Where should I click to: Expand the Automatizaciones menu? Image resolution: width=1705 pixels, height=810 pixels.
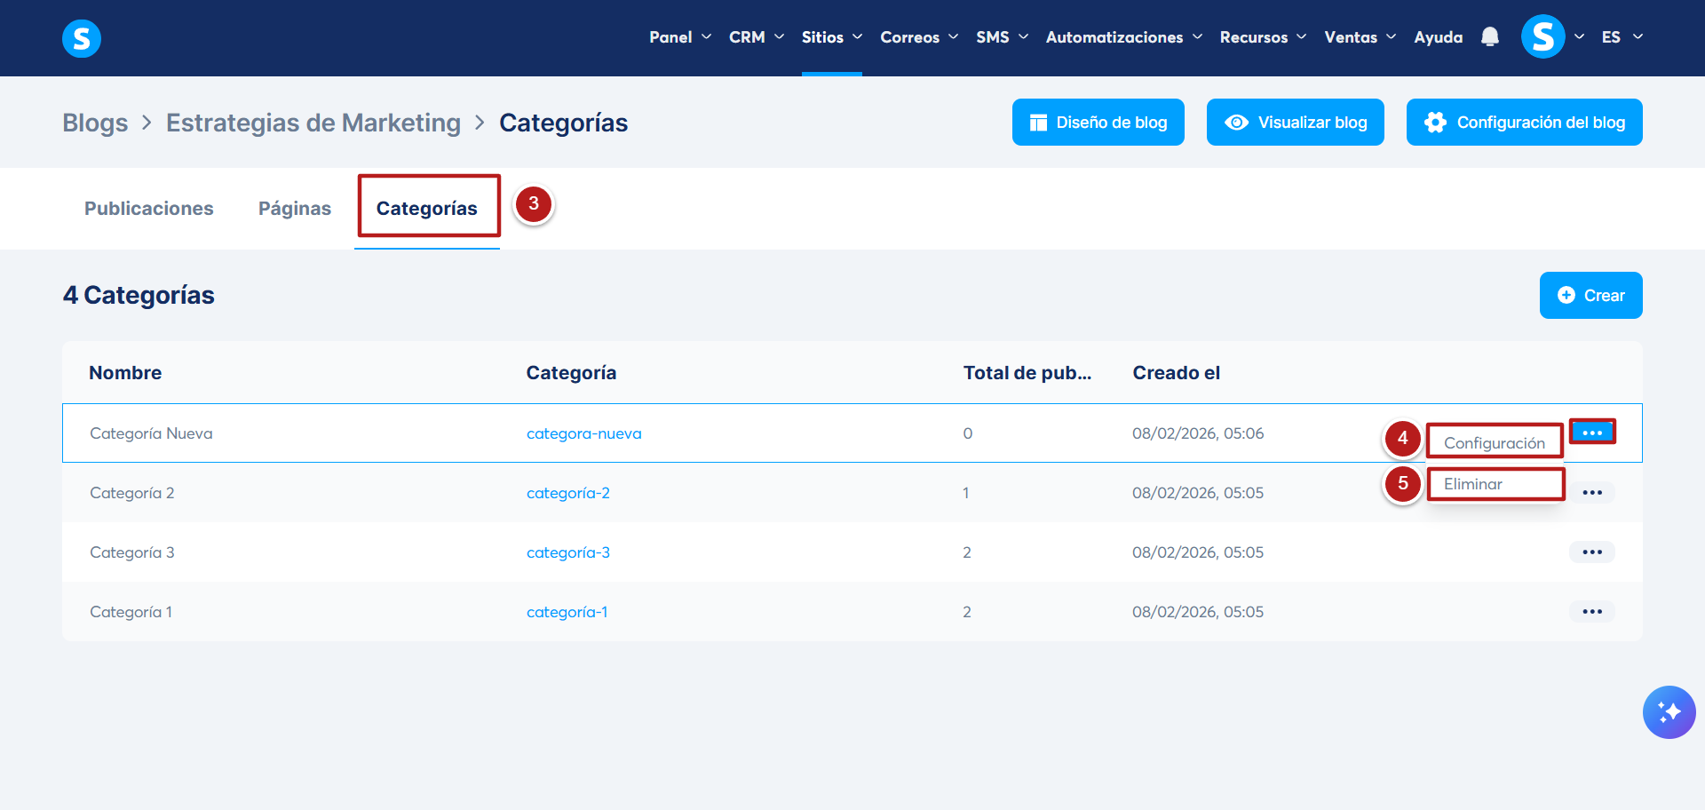[1124, 37]
